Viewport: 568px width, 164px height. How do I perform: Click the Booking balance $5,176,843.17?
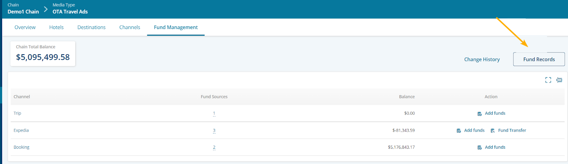[402, 147]
